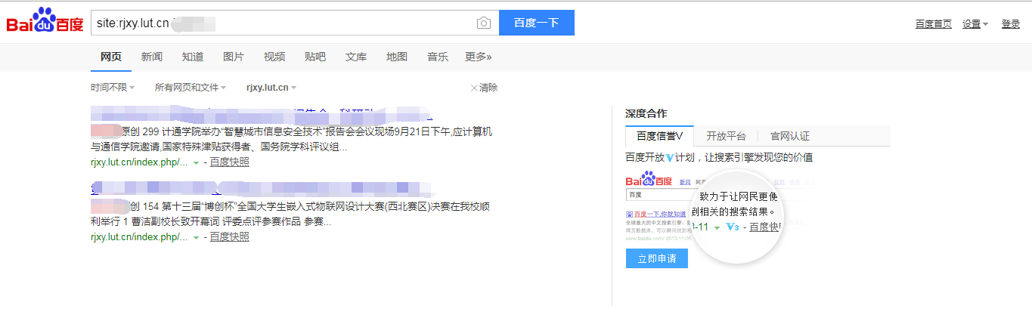Image resolution: width=1032 pixels, height=315 pixels.
Task: Expand the 所有网页和文件 filter
Action: pos(191,88)
